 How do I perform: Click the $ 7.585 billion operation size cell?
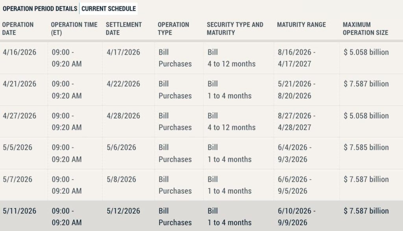pos(366,147)
